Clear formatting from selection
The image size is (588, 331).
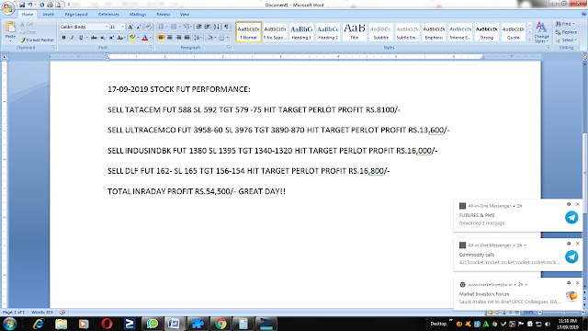(149, 27)
